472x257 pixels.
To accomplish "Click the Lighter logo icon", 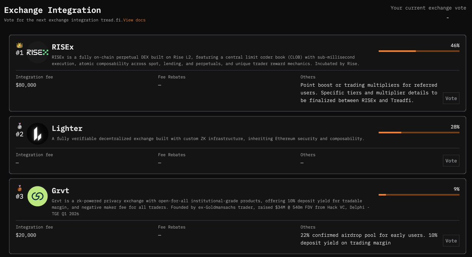I will tap(37, 133).
